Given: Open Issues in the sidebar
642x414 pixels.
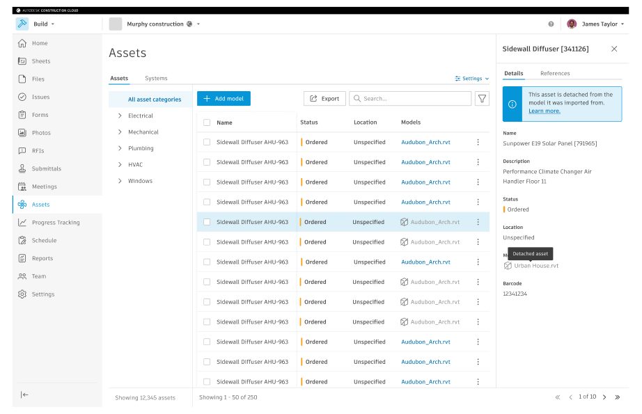Looking at the screenshot, I should [x=40, y=97].
